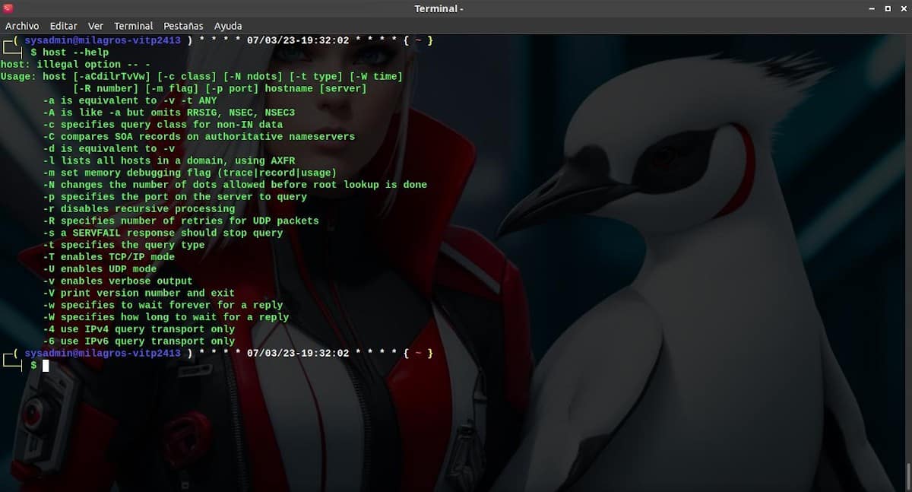Click the terminal app icon in title bar
Image resolution: width=912 pixels, height=492 pixels.
tap(8, 8)
